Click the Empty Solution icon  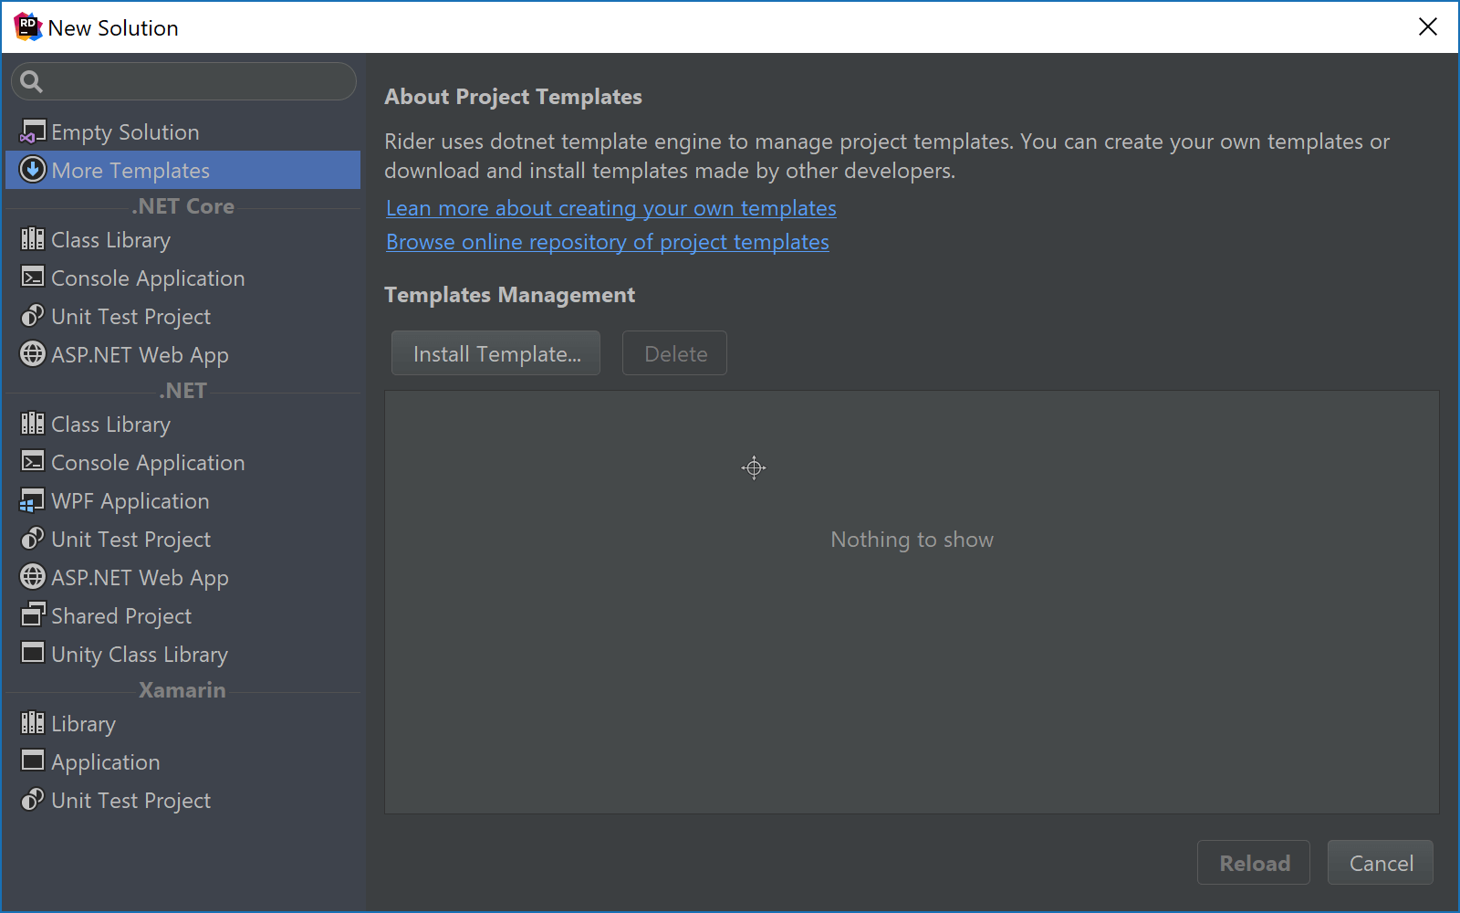coord(33,131)
